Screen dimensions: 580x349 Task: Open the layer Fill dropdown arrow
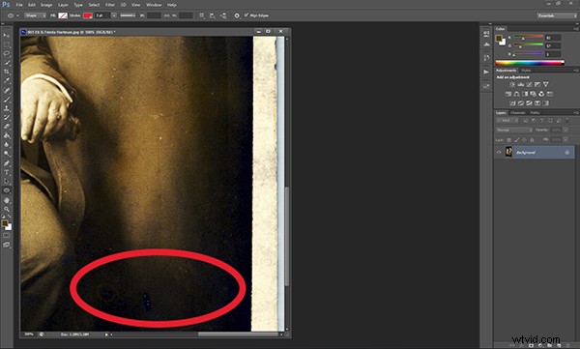click(x=565, y=139)
